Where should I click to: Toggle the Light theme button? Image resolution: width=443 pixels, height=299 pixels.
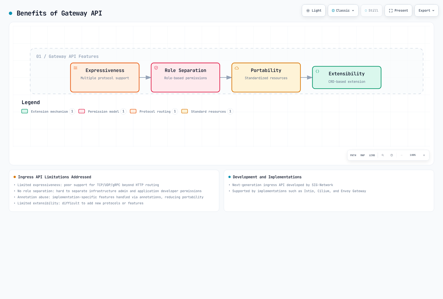(x=314, y=11)
